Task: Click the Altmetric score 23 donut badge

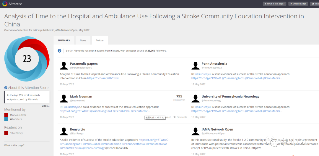Action: (27, 59)
